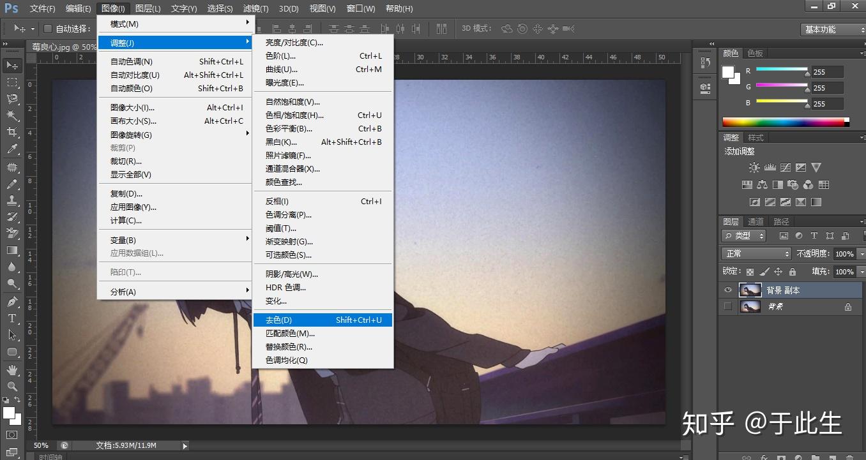Open the layer opacity 100% dropdown
Image resolution: width=866 pixels, height=460 pixels.
(862, 254)
